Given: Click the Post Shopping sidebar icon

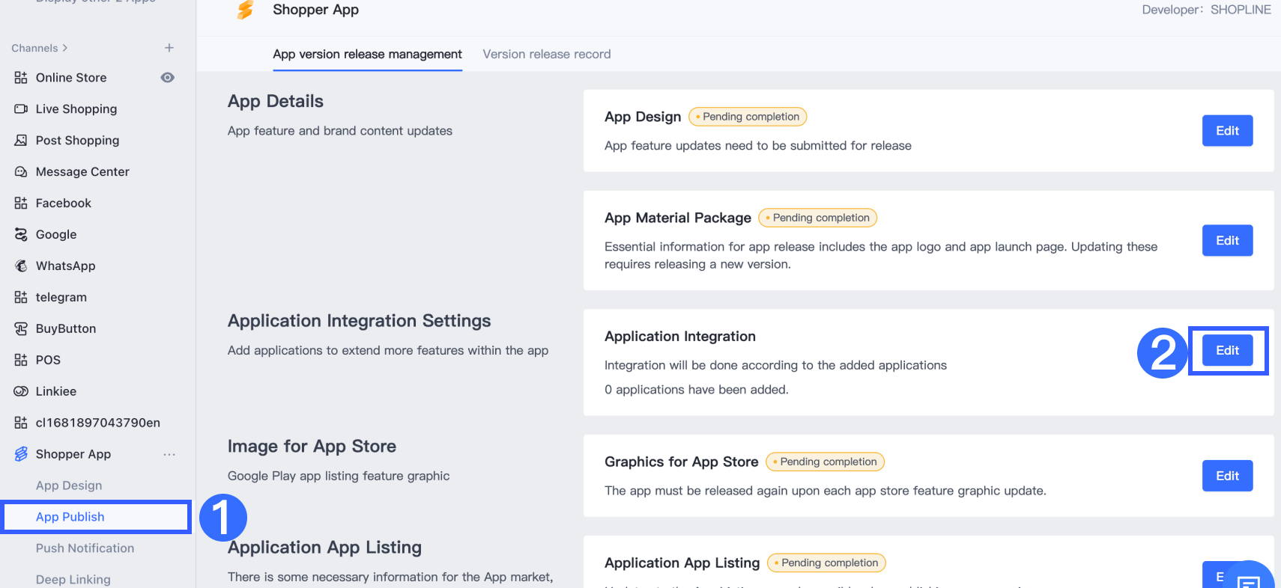Looking at the screenshot, I should pos(21,141).
